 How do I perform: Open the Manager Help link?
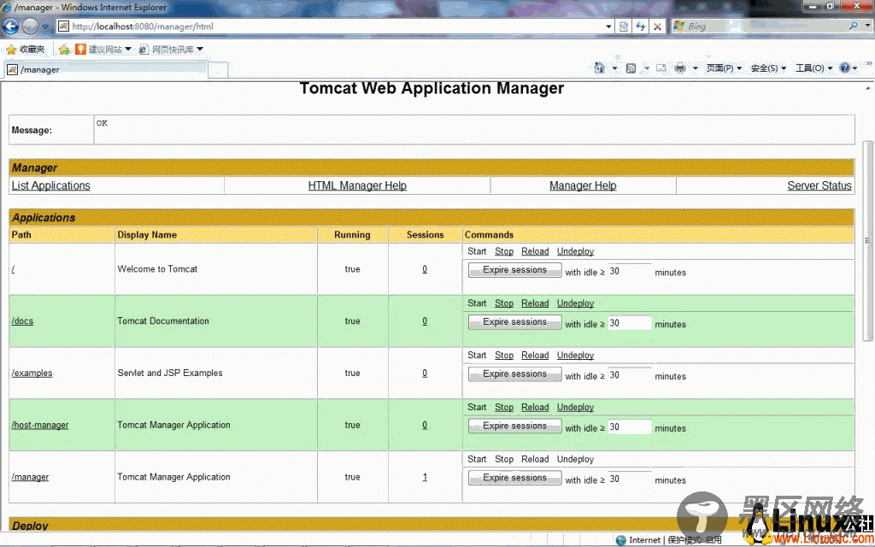click(x=583, y=185)
